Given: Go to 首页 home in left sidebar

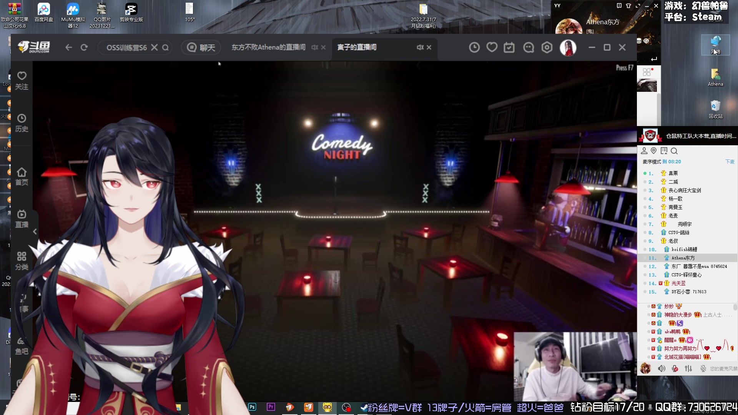Looking at the screenshot, I should coord(22,176).
